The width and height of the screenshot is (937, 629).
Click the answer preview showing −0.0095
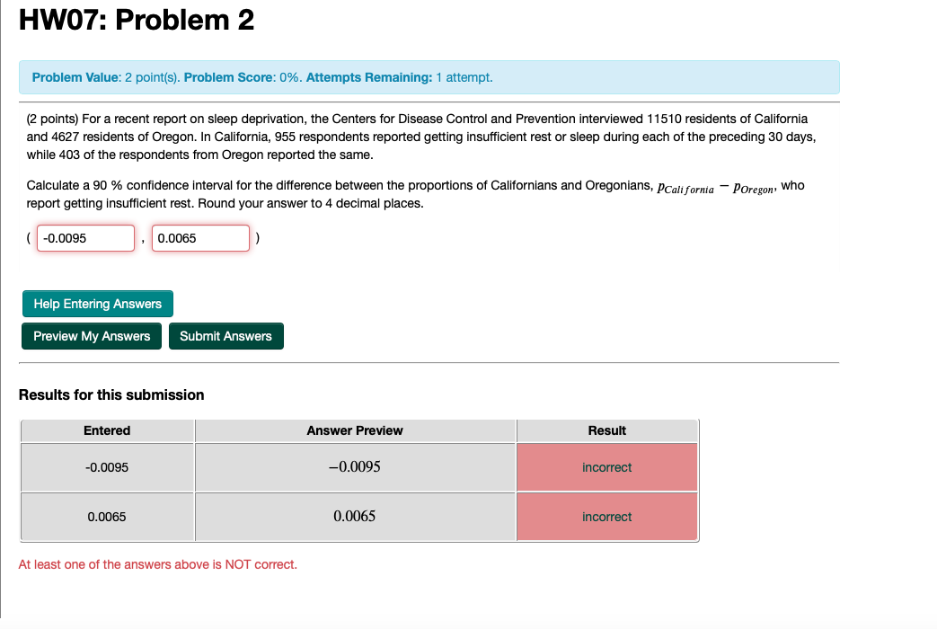pos(355,467)
